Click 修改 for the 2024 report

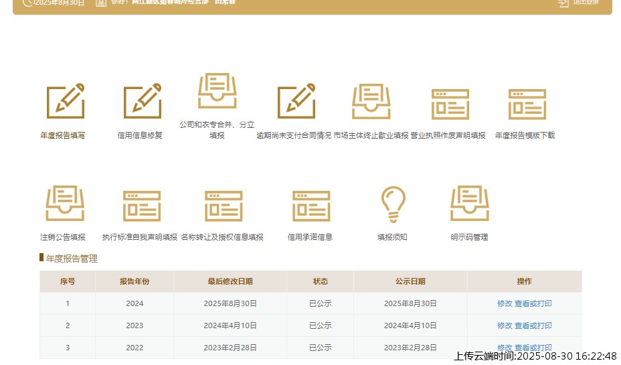point(505,303)
